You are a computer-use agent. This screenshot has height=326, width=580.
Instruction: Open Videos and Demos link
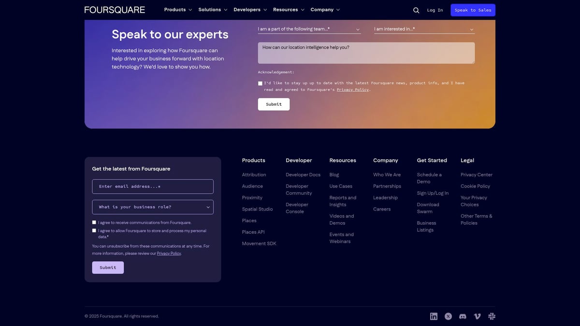click(342, 220)
